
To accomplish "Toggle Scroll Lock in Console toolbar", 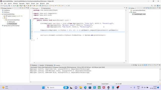I will [x=140, y=65].
